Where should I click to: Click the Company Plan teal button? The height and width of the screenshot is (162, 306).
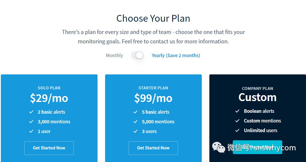pos(257,147)
